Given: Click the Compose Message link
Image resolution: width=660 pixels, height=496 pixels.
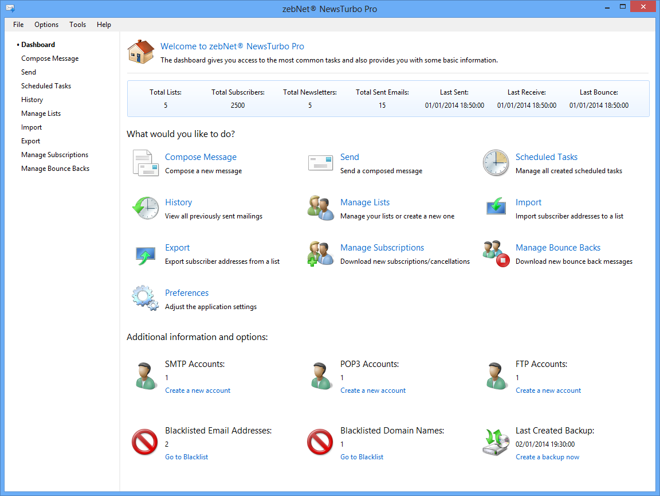Looking at the screenshot, I should 201,157.
